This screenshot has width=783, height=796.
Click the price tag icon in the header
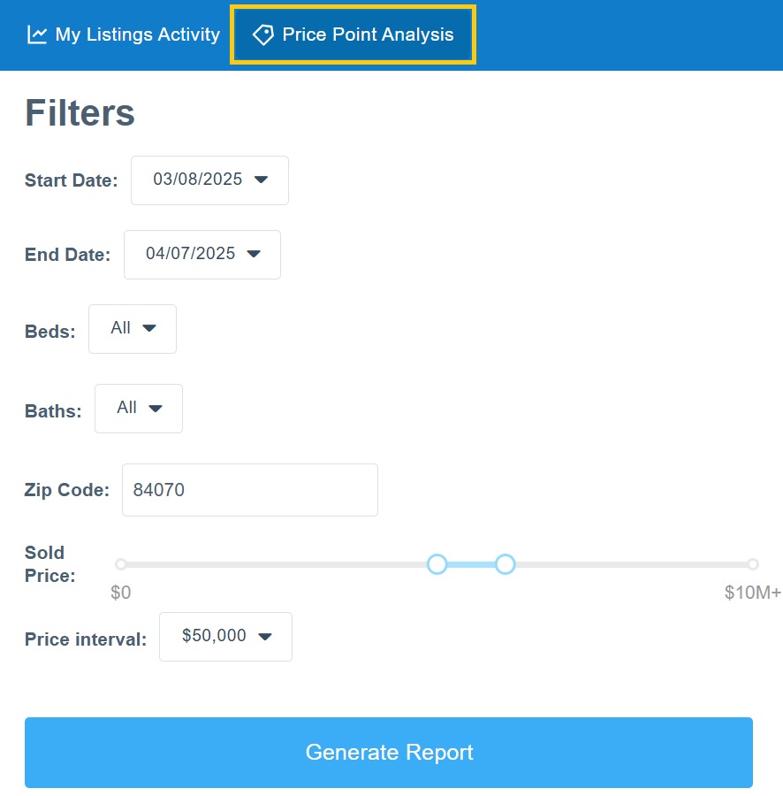coord(262,34)
